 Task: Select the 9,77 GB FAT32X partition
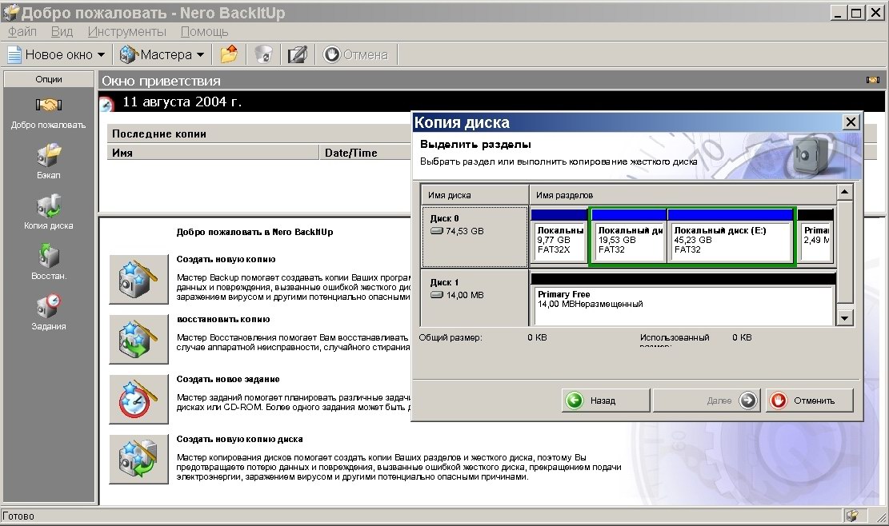559,237
